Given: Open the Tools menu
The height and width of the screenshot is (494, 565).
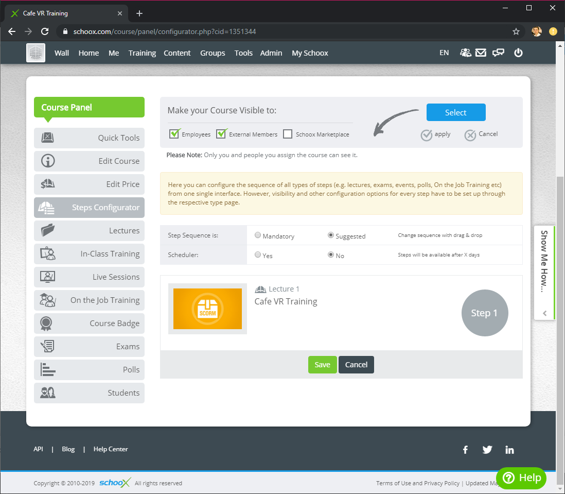Looking at the screenshot, I should click(243, 53).
